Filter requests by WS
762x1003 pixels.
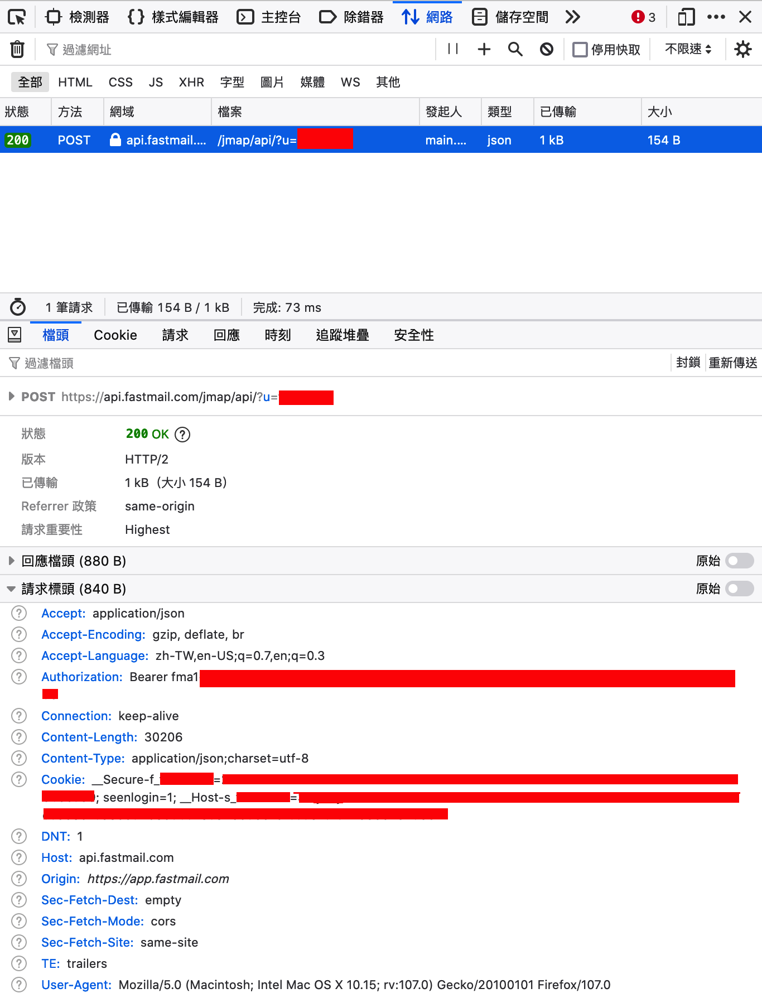point(350,82)
